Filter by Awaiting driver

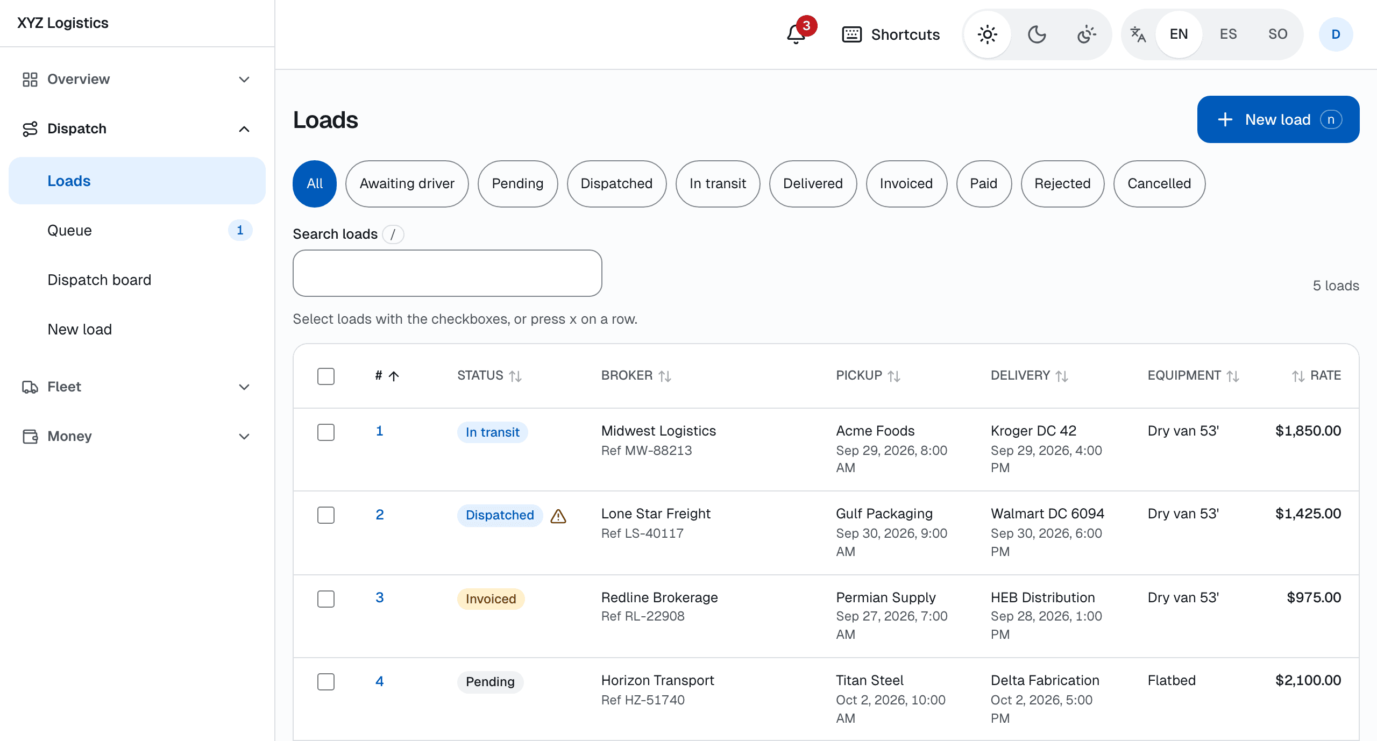pos(407,184)
